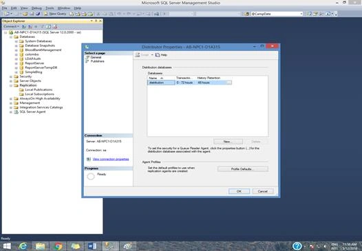Image resolution: width=362 pixels, height=251 pixels.
Task: Expand the Database Snapshots folder
Action: pos(16,45)
